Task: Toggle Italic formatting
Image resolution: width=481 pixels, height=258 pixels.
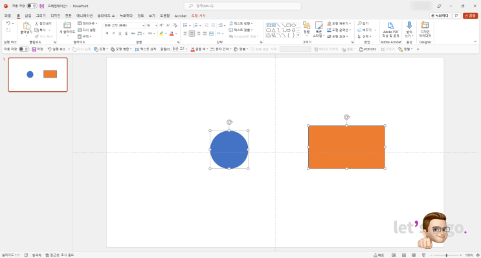Action: [x=113, y=34]
